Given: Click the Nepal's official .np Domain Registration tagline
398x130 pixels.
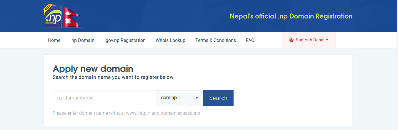Looking at the screenshot, I should (291, 16).
